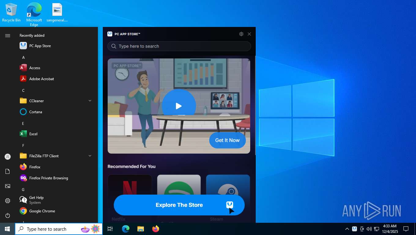Open Settings gear in Start sidebar

click(8, 201)
